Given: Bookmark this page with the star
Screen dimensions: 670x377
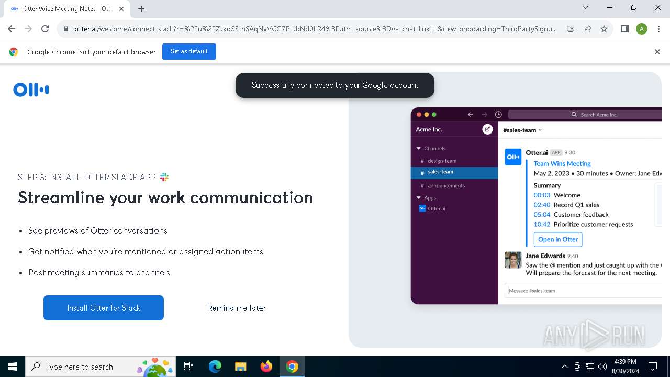Looking at the screenshot, I should pyautogui.click(x=604, y=29).
